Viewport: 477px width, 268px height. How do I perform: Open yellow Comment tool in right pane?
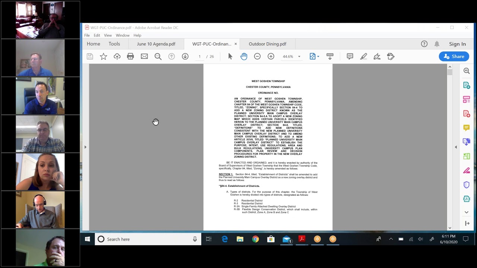pos(467,128)
